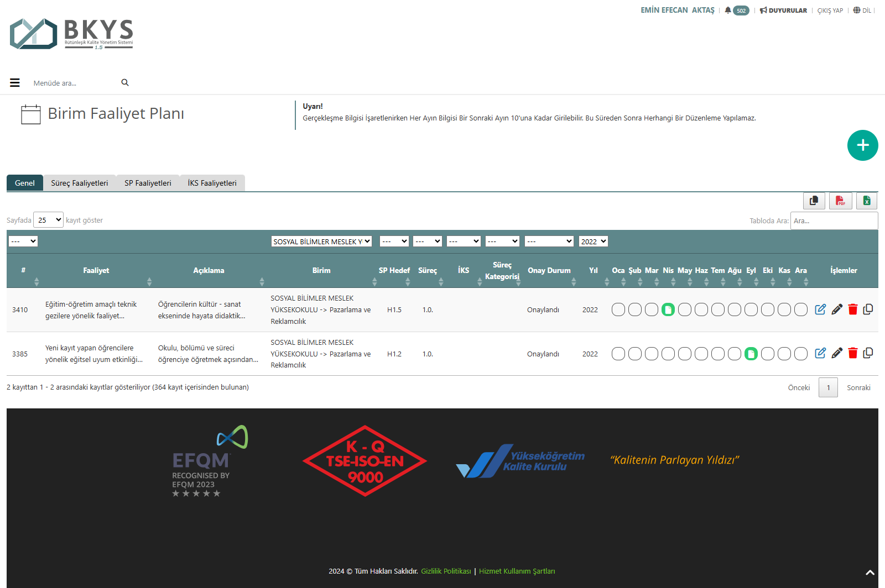Viewport: 885px width, 588px height.
Task: Toggle the September (Eyl) circle for record 3385
Action: coord(751,354)
